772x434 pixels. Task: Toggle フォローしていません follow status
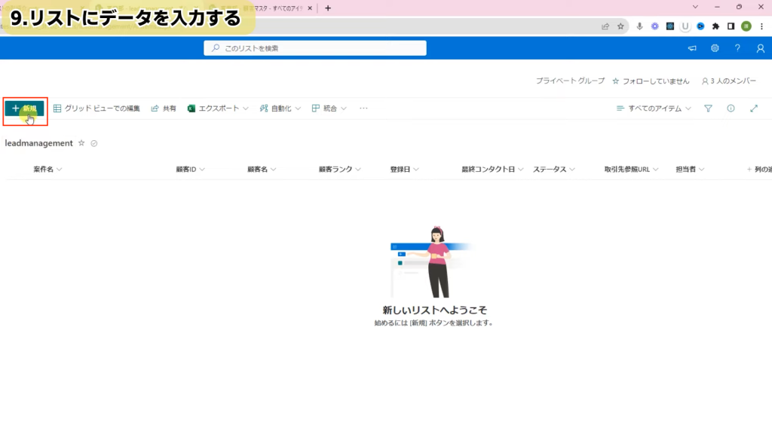coord(651,81)
